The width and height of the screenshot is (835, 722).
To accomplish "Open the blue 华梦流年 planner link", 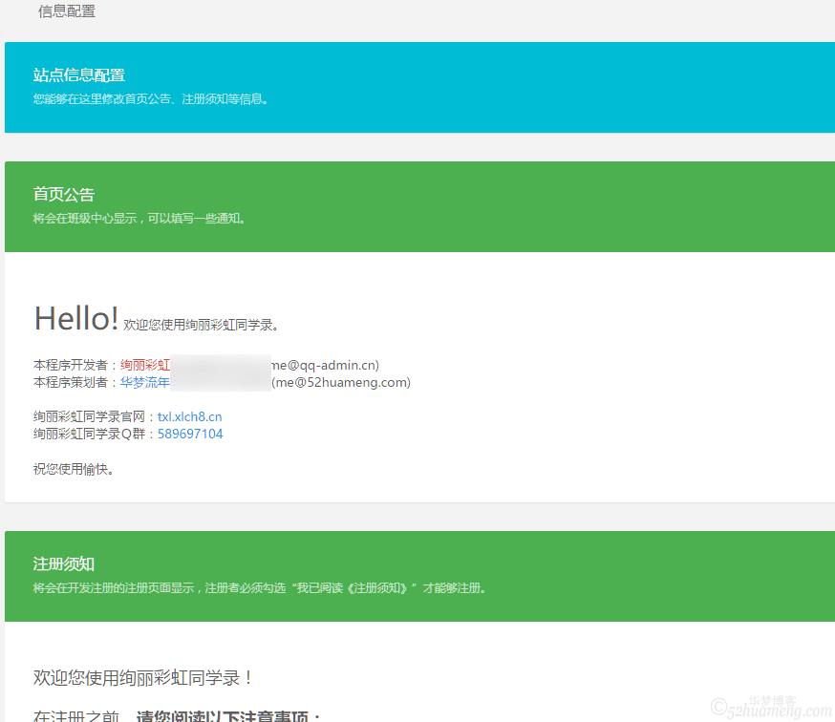I will point(145,382).
